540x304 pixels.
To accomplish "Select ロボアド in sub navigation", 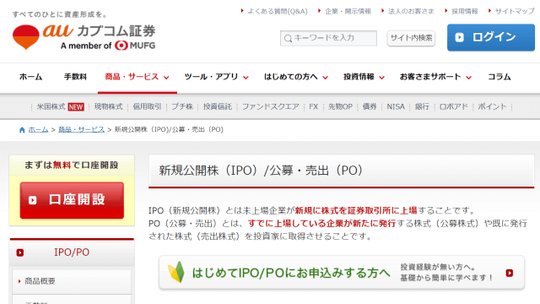I will coord(454,107).
